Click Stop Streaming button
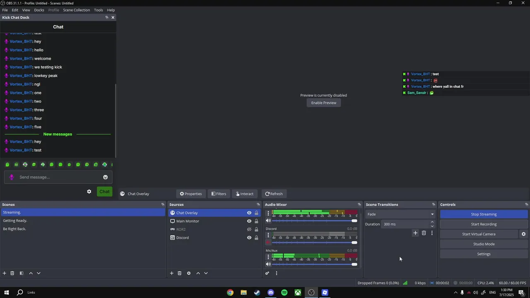Screen dimensions: 530x298 (484, 214)
